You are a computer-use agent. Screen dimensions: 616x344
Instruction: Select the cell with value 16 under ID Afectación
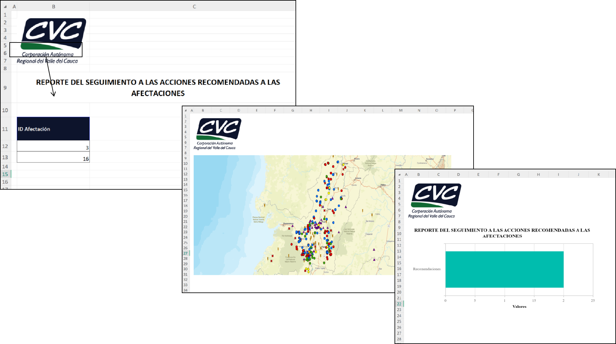[53, 157]
